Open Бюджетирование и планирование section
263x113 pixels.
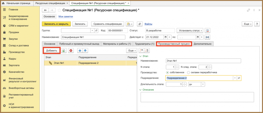[x=18, y=18]
